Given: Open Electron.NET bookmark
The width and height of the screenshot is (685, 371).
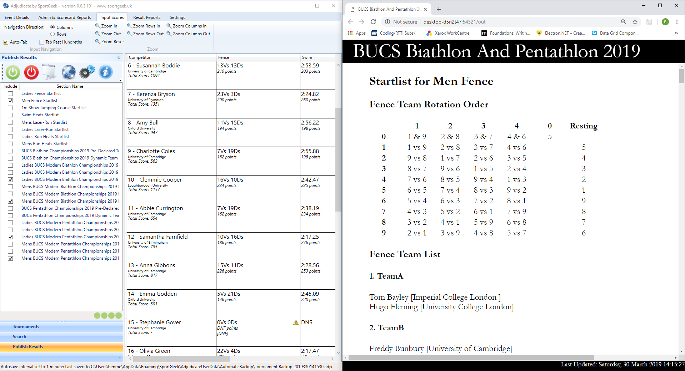Looking at the screenshot, I should (x=561, y=33).
